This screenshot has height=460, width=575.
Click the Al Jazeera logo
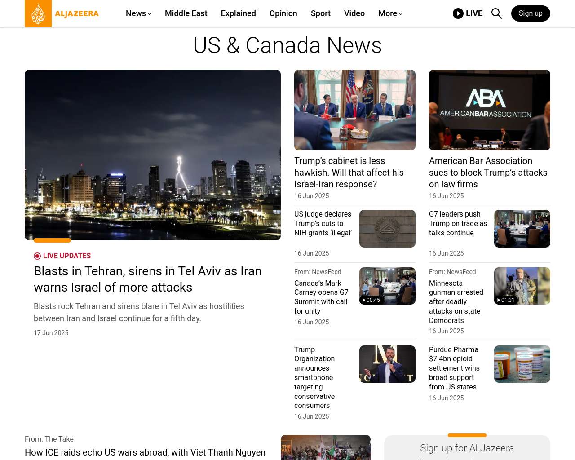coord(62,13)
